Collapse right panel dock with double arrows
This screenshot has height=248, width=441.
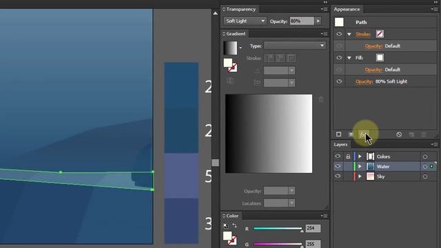pos(435,2)
